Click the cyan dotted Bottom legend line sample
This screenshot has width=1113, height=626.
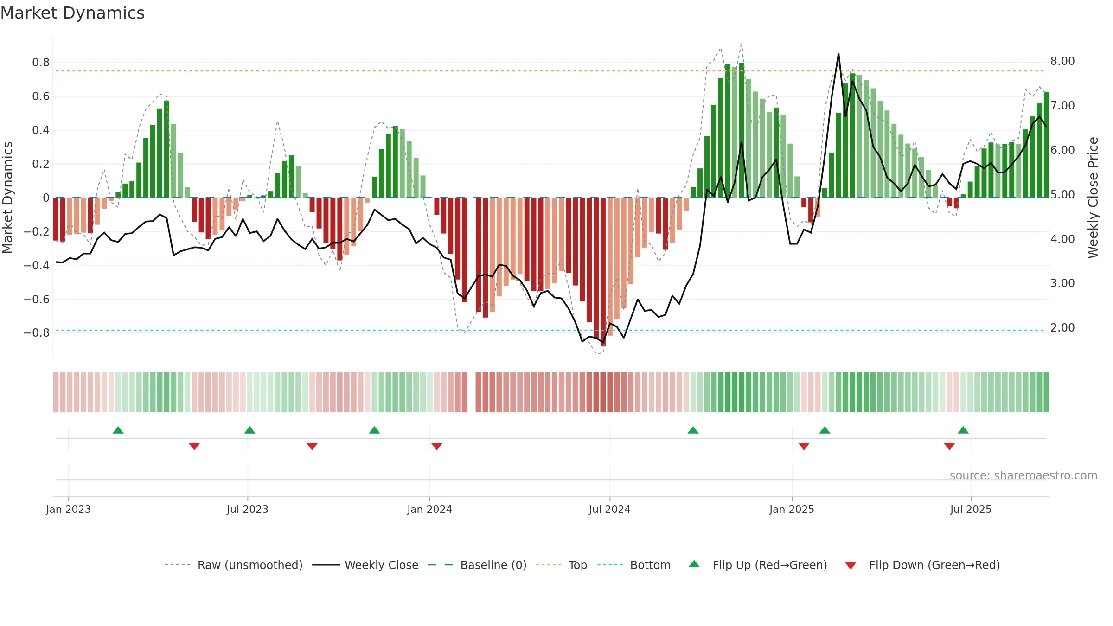pyautogui.click(x=610, y=565)
